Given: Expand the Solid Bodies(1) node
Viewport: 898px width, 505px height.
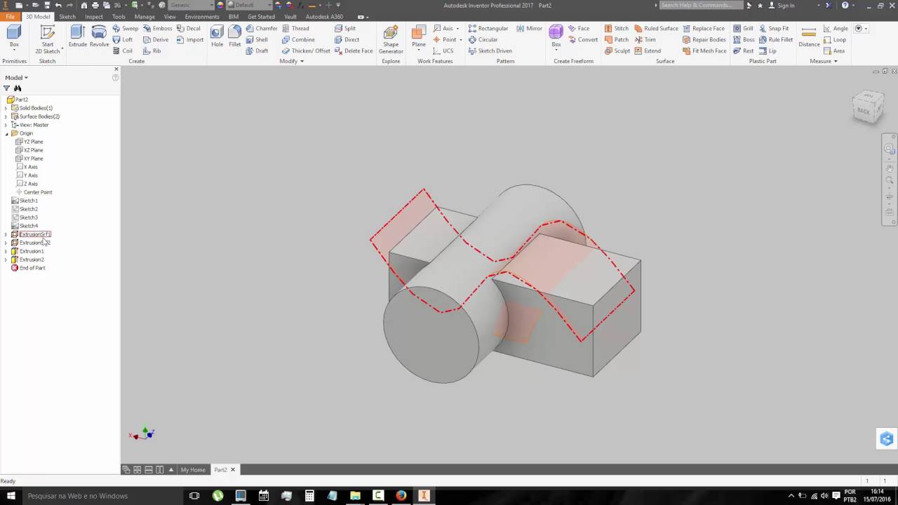Looking at the screenshot, I should [x=6, y=108].
